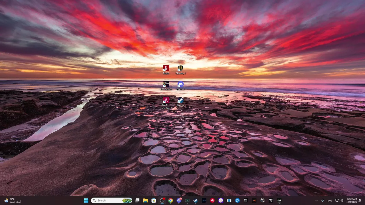Open the Discord desktop shortcut
The image size is (365, 205).
click(x=181, y=86)
